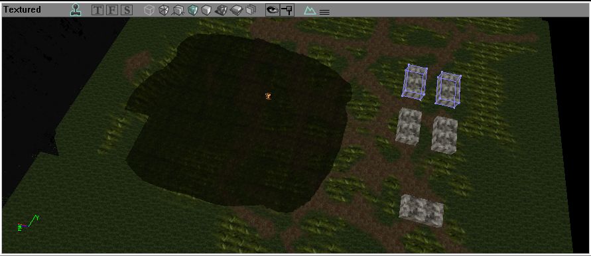Click the wide stone block near bottom
Viewport: 591px width, 256px height.
click(421, 210)
